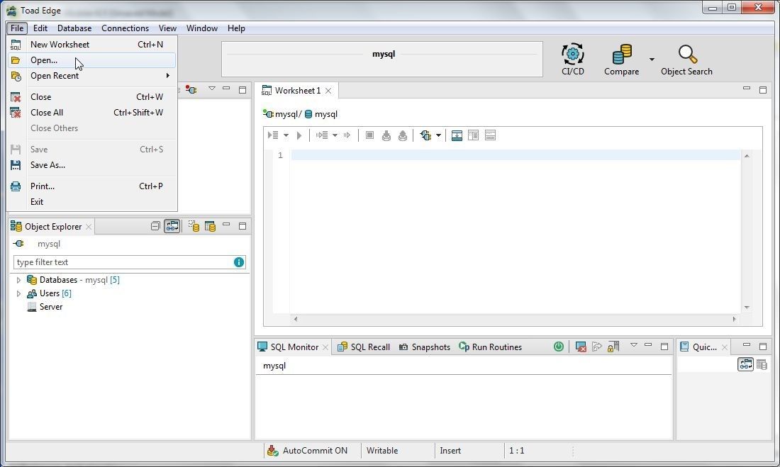
Task: Open the CI/CD tool
Action: [x=572, y=60]
